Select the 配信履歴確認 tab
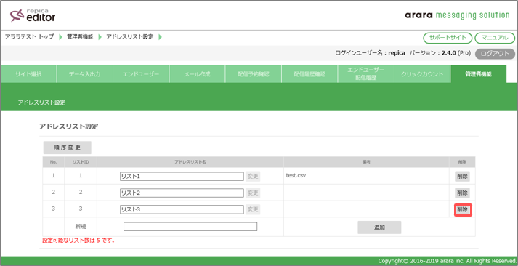This screenshot has height=266, width=518. 309,74
